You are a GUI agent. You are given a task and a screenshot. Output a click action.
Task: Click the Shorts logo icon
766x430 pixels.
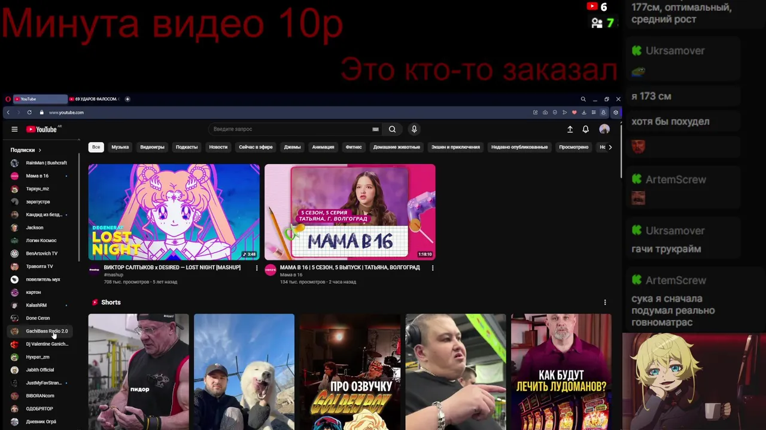coord(95,302)
